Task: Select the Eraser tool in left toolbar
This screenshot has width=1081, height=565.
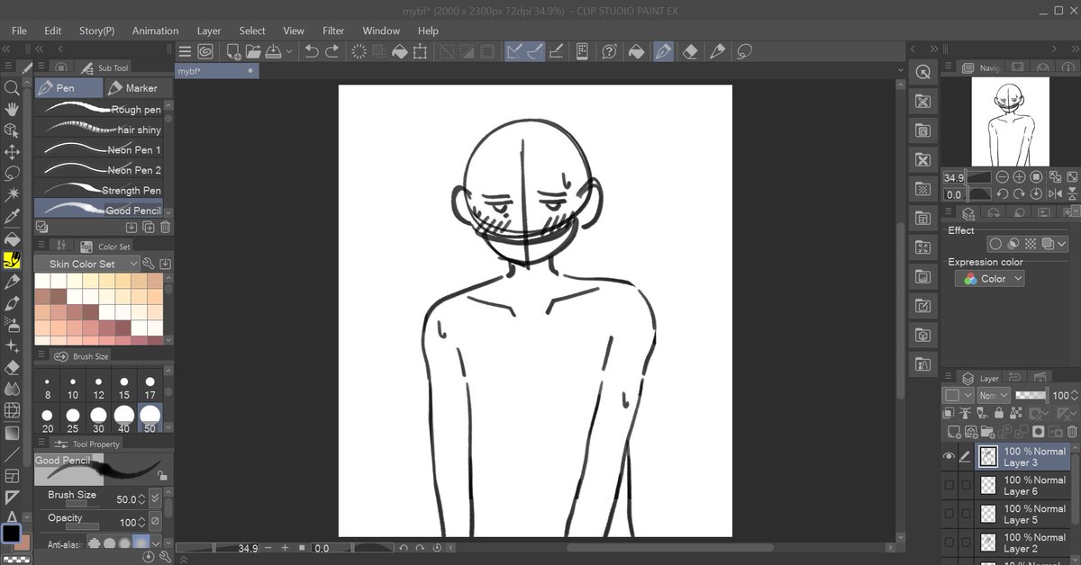Action: point(13,368)
